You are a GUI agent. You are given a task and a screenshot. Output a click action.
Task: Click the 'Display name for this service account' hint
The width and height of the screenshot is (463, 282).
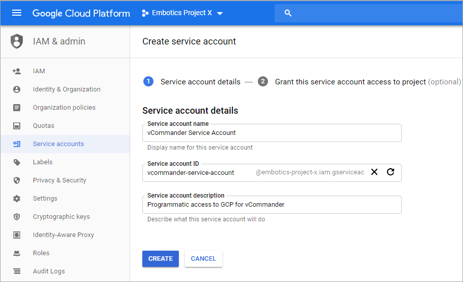pos(200,148)
